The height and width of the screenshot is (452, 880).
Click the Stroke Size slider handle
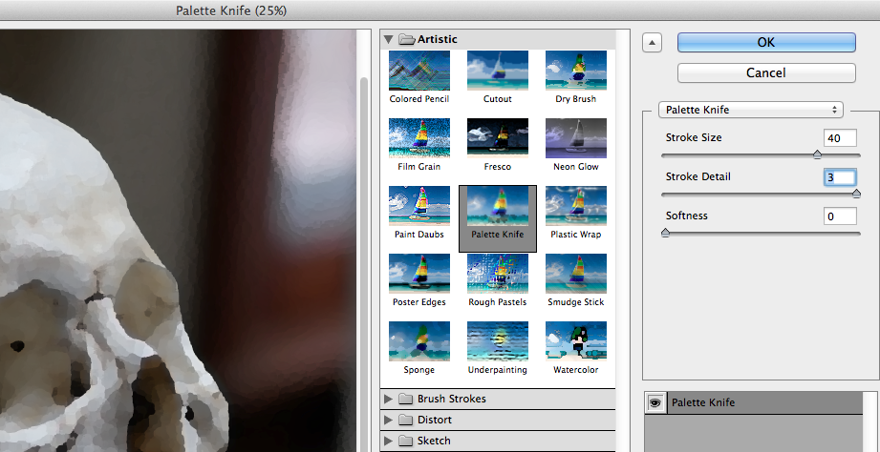(817, 154)
